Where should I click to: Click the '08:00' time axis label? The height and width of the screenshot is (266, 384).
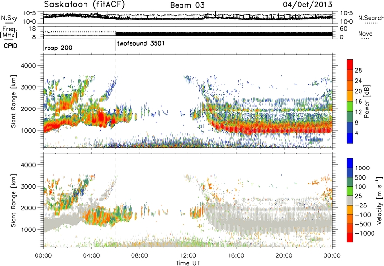[x=140, y=256]
